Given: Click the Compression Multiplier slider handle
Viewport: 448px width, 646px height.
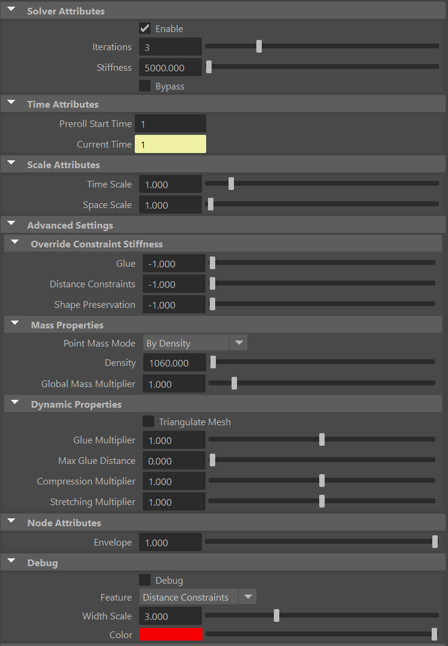Looking at the screenshot, I should pos(322,480).
